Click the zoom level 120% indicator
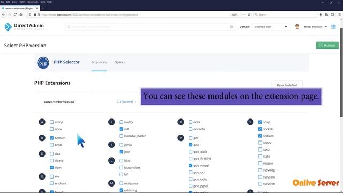The width and height of the screenshot is (343, 193). coord(234,14)
